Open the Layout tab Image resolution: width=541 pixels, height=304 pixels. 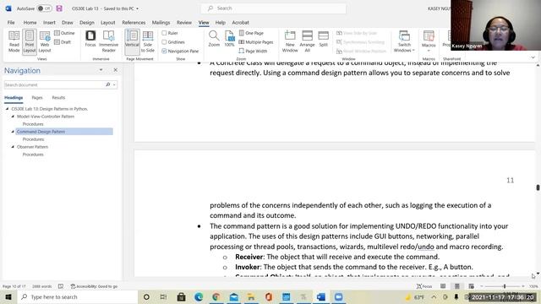(x=108, y=23)
